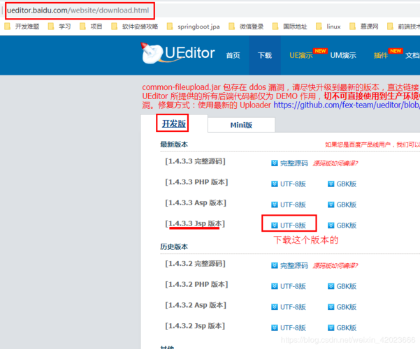Screen dimensions: 420x349
Task: Click download icon for 1.4.3.2 Asp UTF-8版
Action: click(x=274, y=306)
